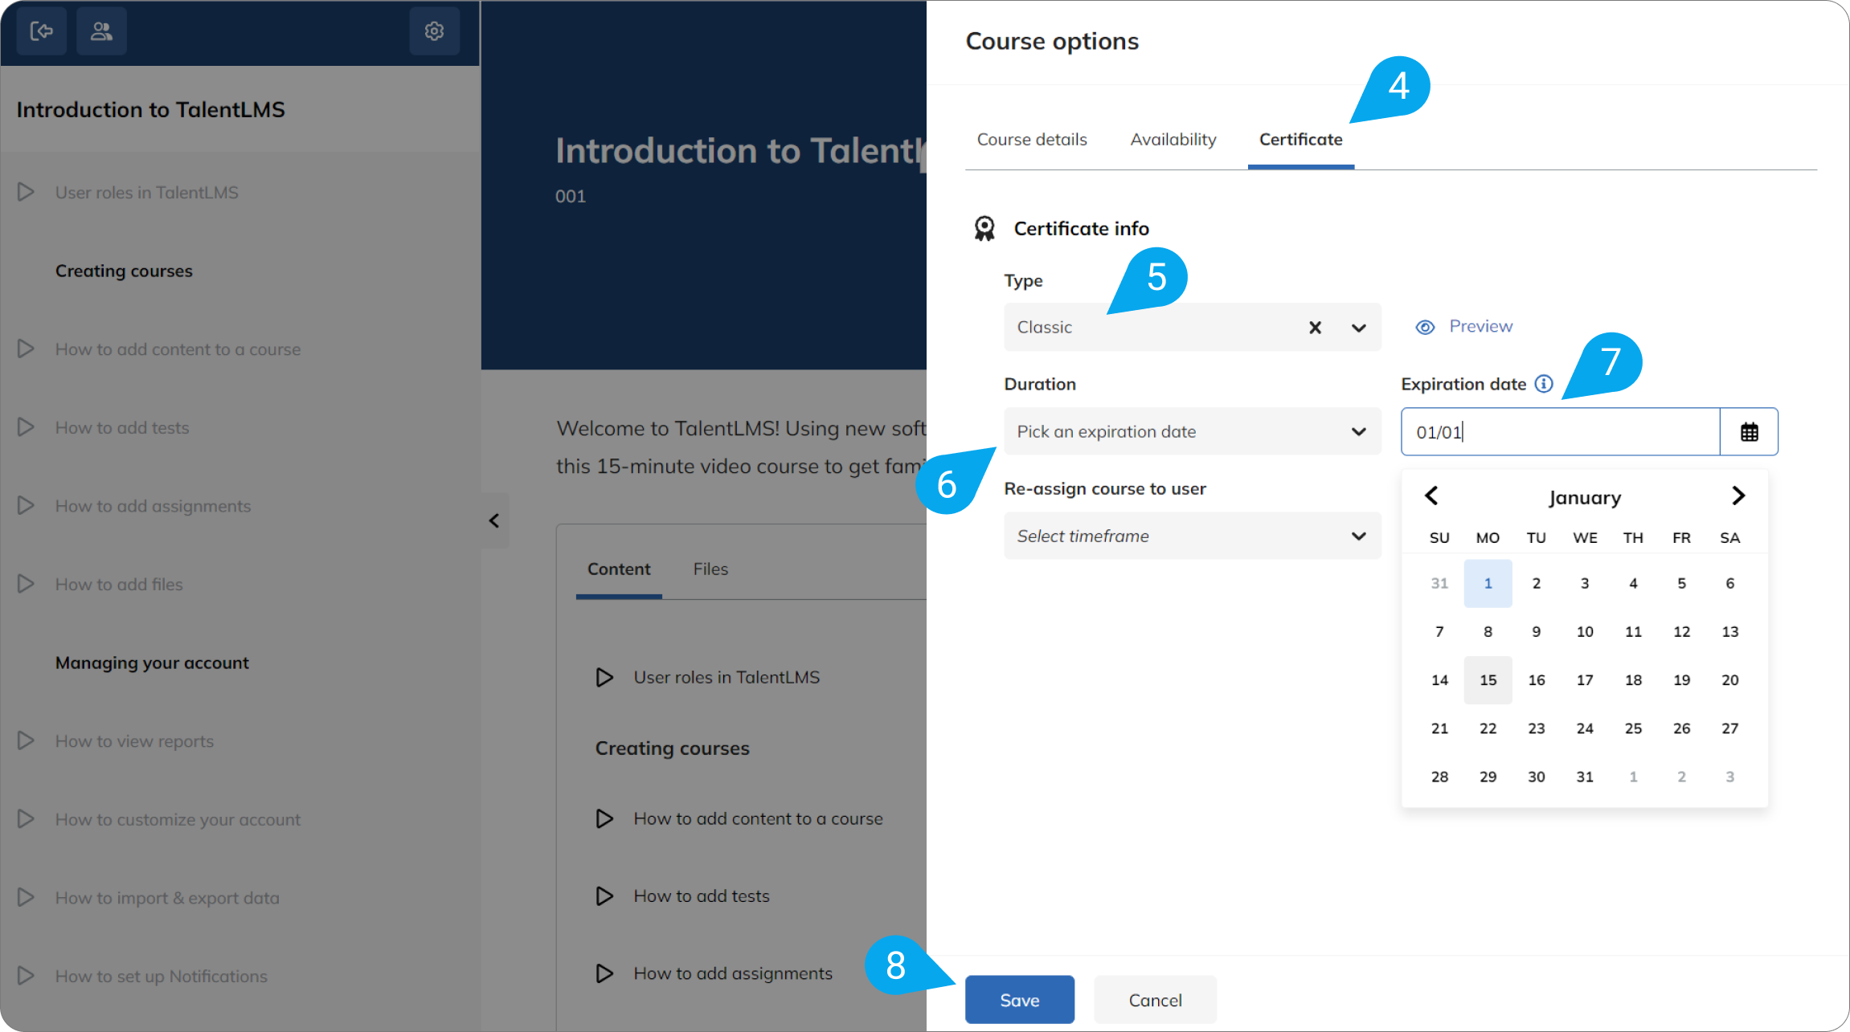Open How to set up Notifications unit
1850x1032 pixels.
162,977
